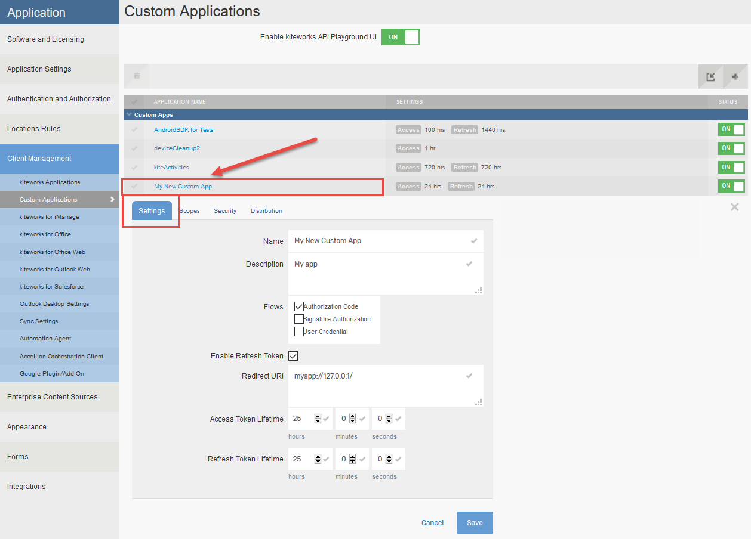Switch to the Security tab
751x539 pixels.
pos(225,211)
